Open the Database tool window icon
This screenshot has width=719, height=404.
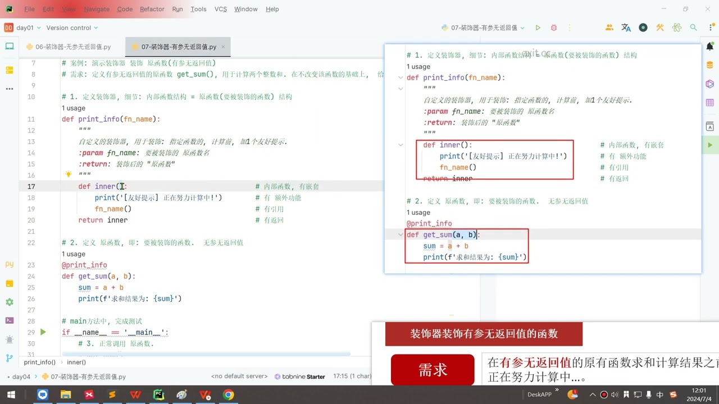click(x=710, y=65)
